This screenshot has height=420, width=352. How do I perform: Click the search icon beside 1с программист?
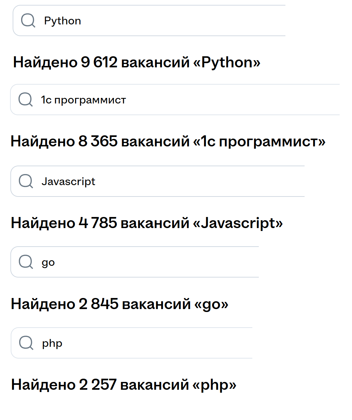(x=26, y=100)
